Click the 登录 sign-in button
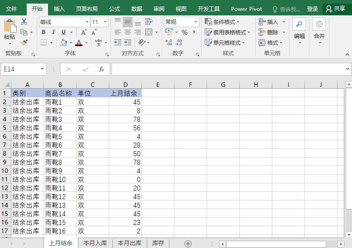352x248 pixels. [x=313, y=9]
